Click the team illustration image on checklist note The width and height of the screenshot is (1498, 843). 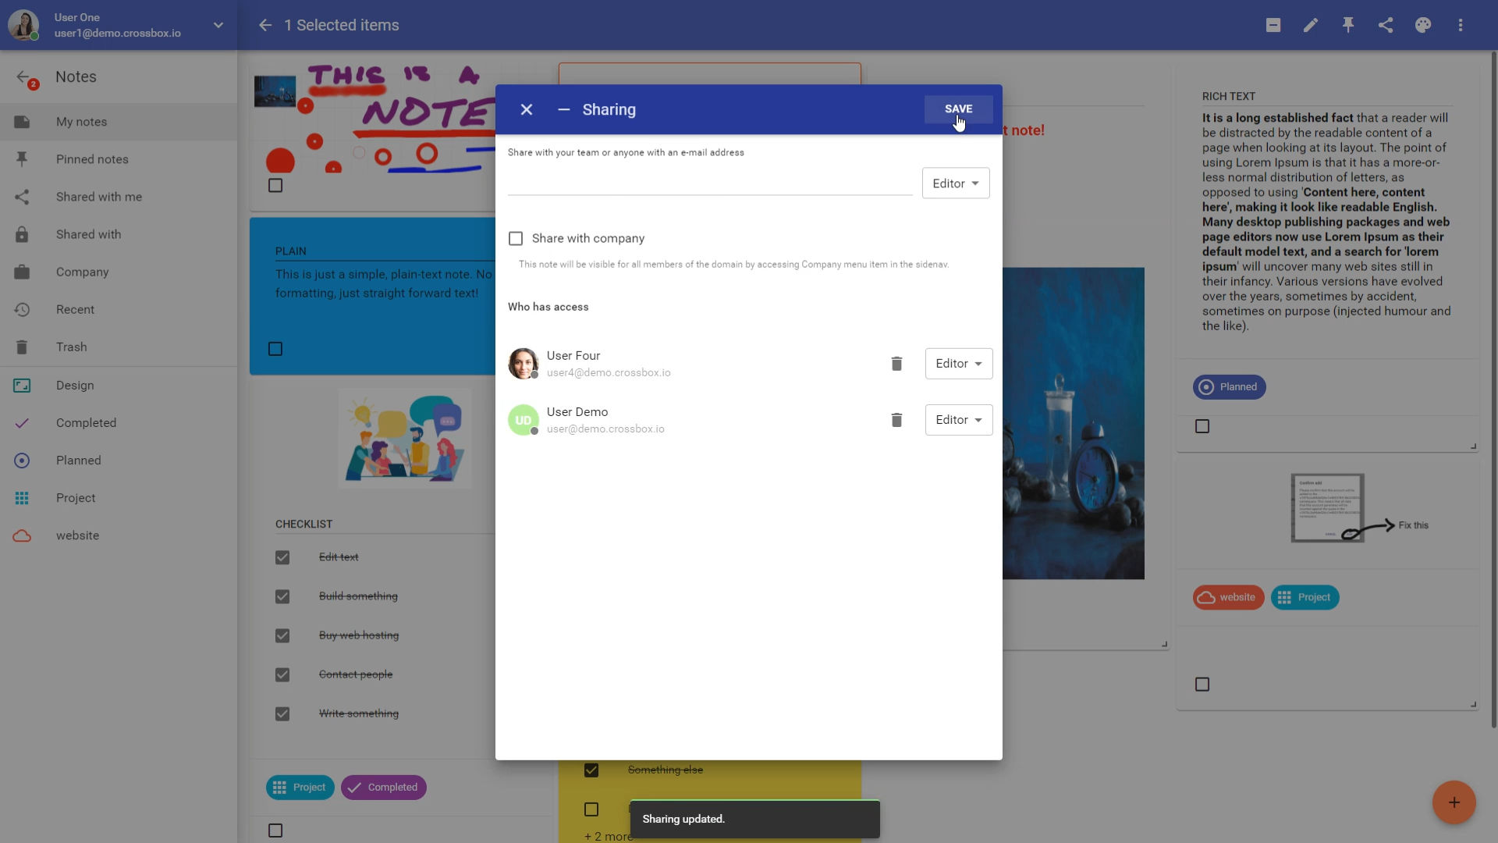click(405, 439)
